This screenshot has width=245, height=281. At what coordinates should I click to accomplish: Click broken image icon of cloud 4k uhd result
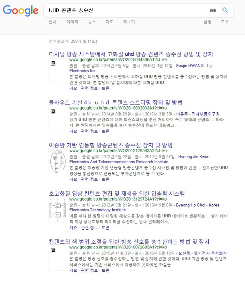[53, 111]
